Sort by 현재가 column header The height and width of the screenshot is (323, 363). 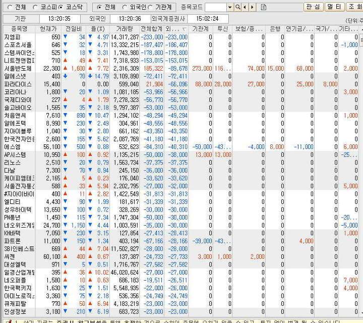pyautogui.click(x=48, y=29)
